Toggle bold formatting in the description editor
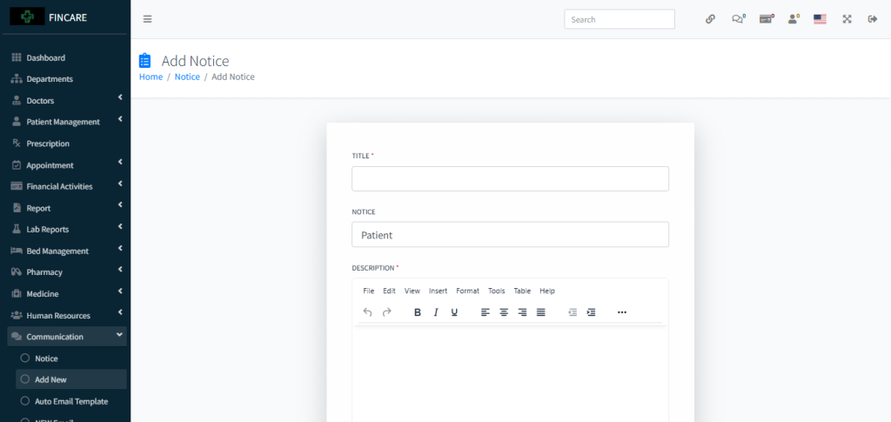 (418, 312)
